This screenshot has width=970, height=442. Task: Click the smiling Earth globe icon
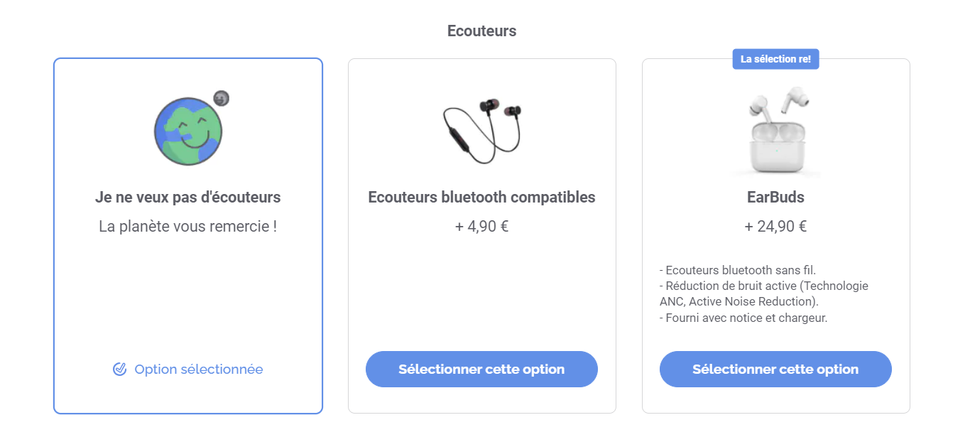188,131
